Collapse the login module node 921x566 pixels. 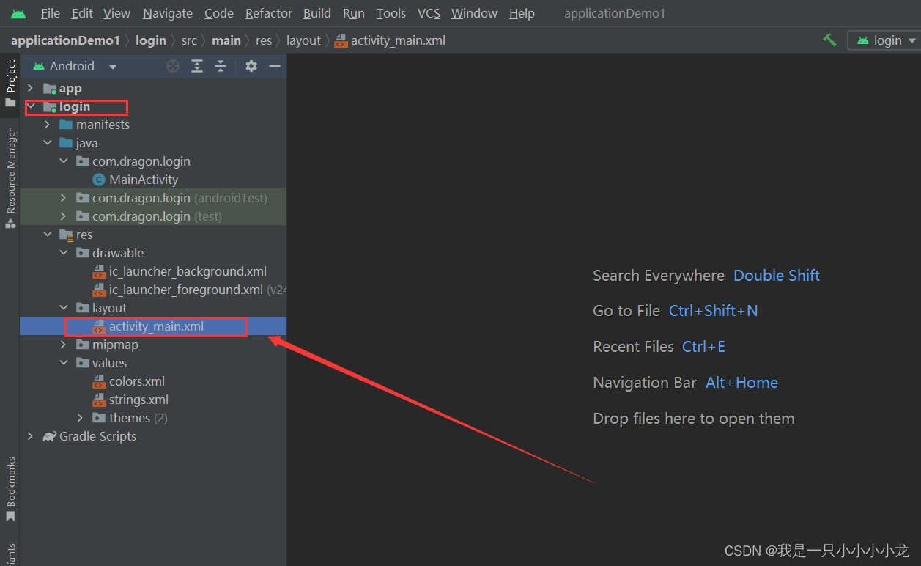pos(30,107)
